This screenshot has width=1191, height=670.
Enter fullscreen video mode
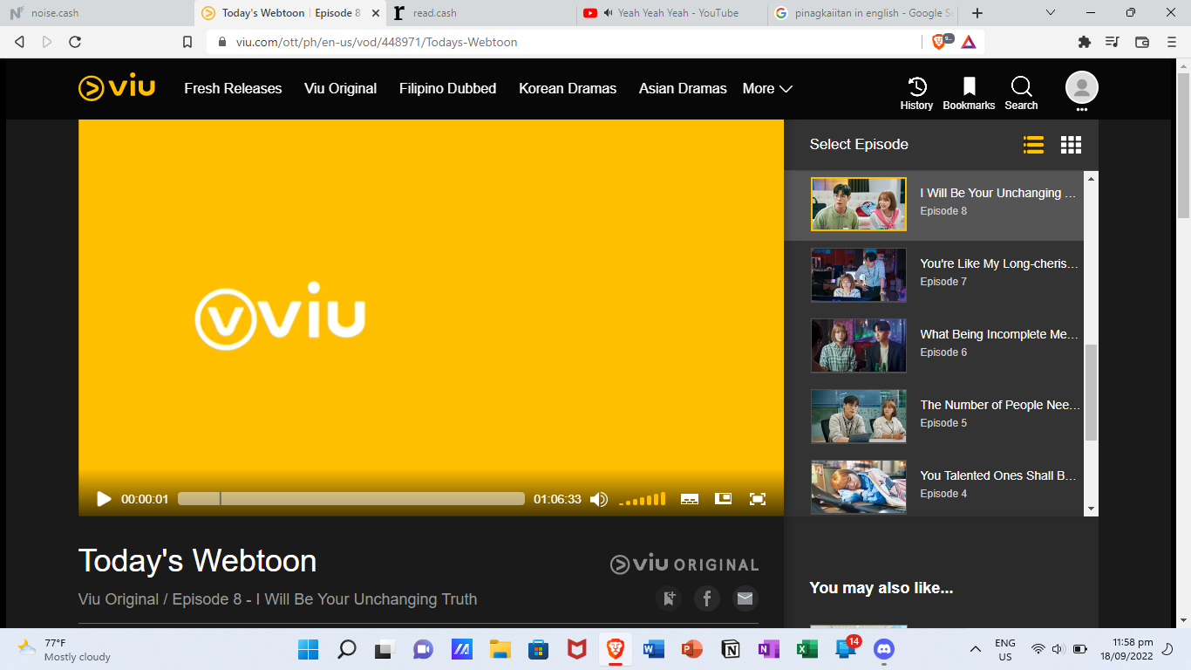[x=758, y=499]
